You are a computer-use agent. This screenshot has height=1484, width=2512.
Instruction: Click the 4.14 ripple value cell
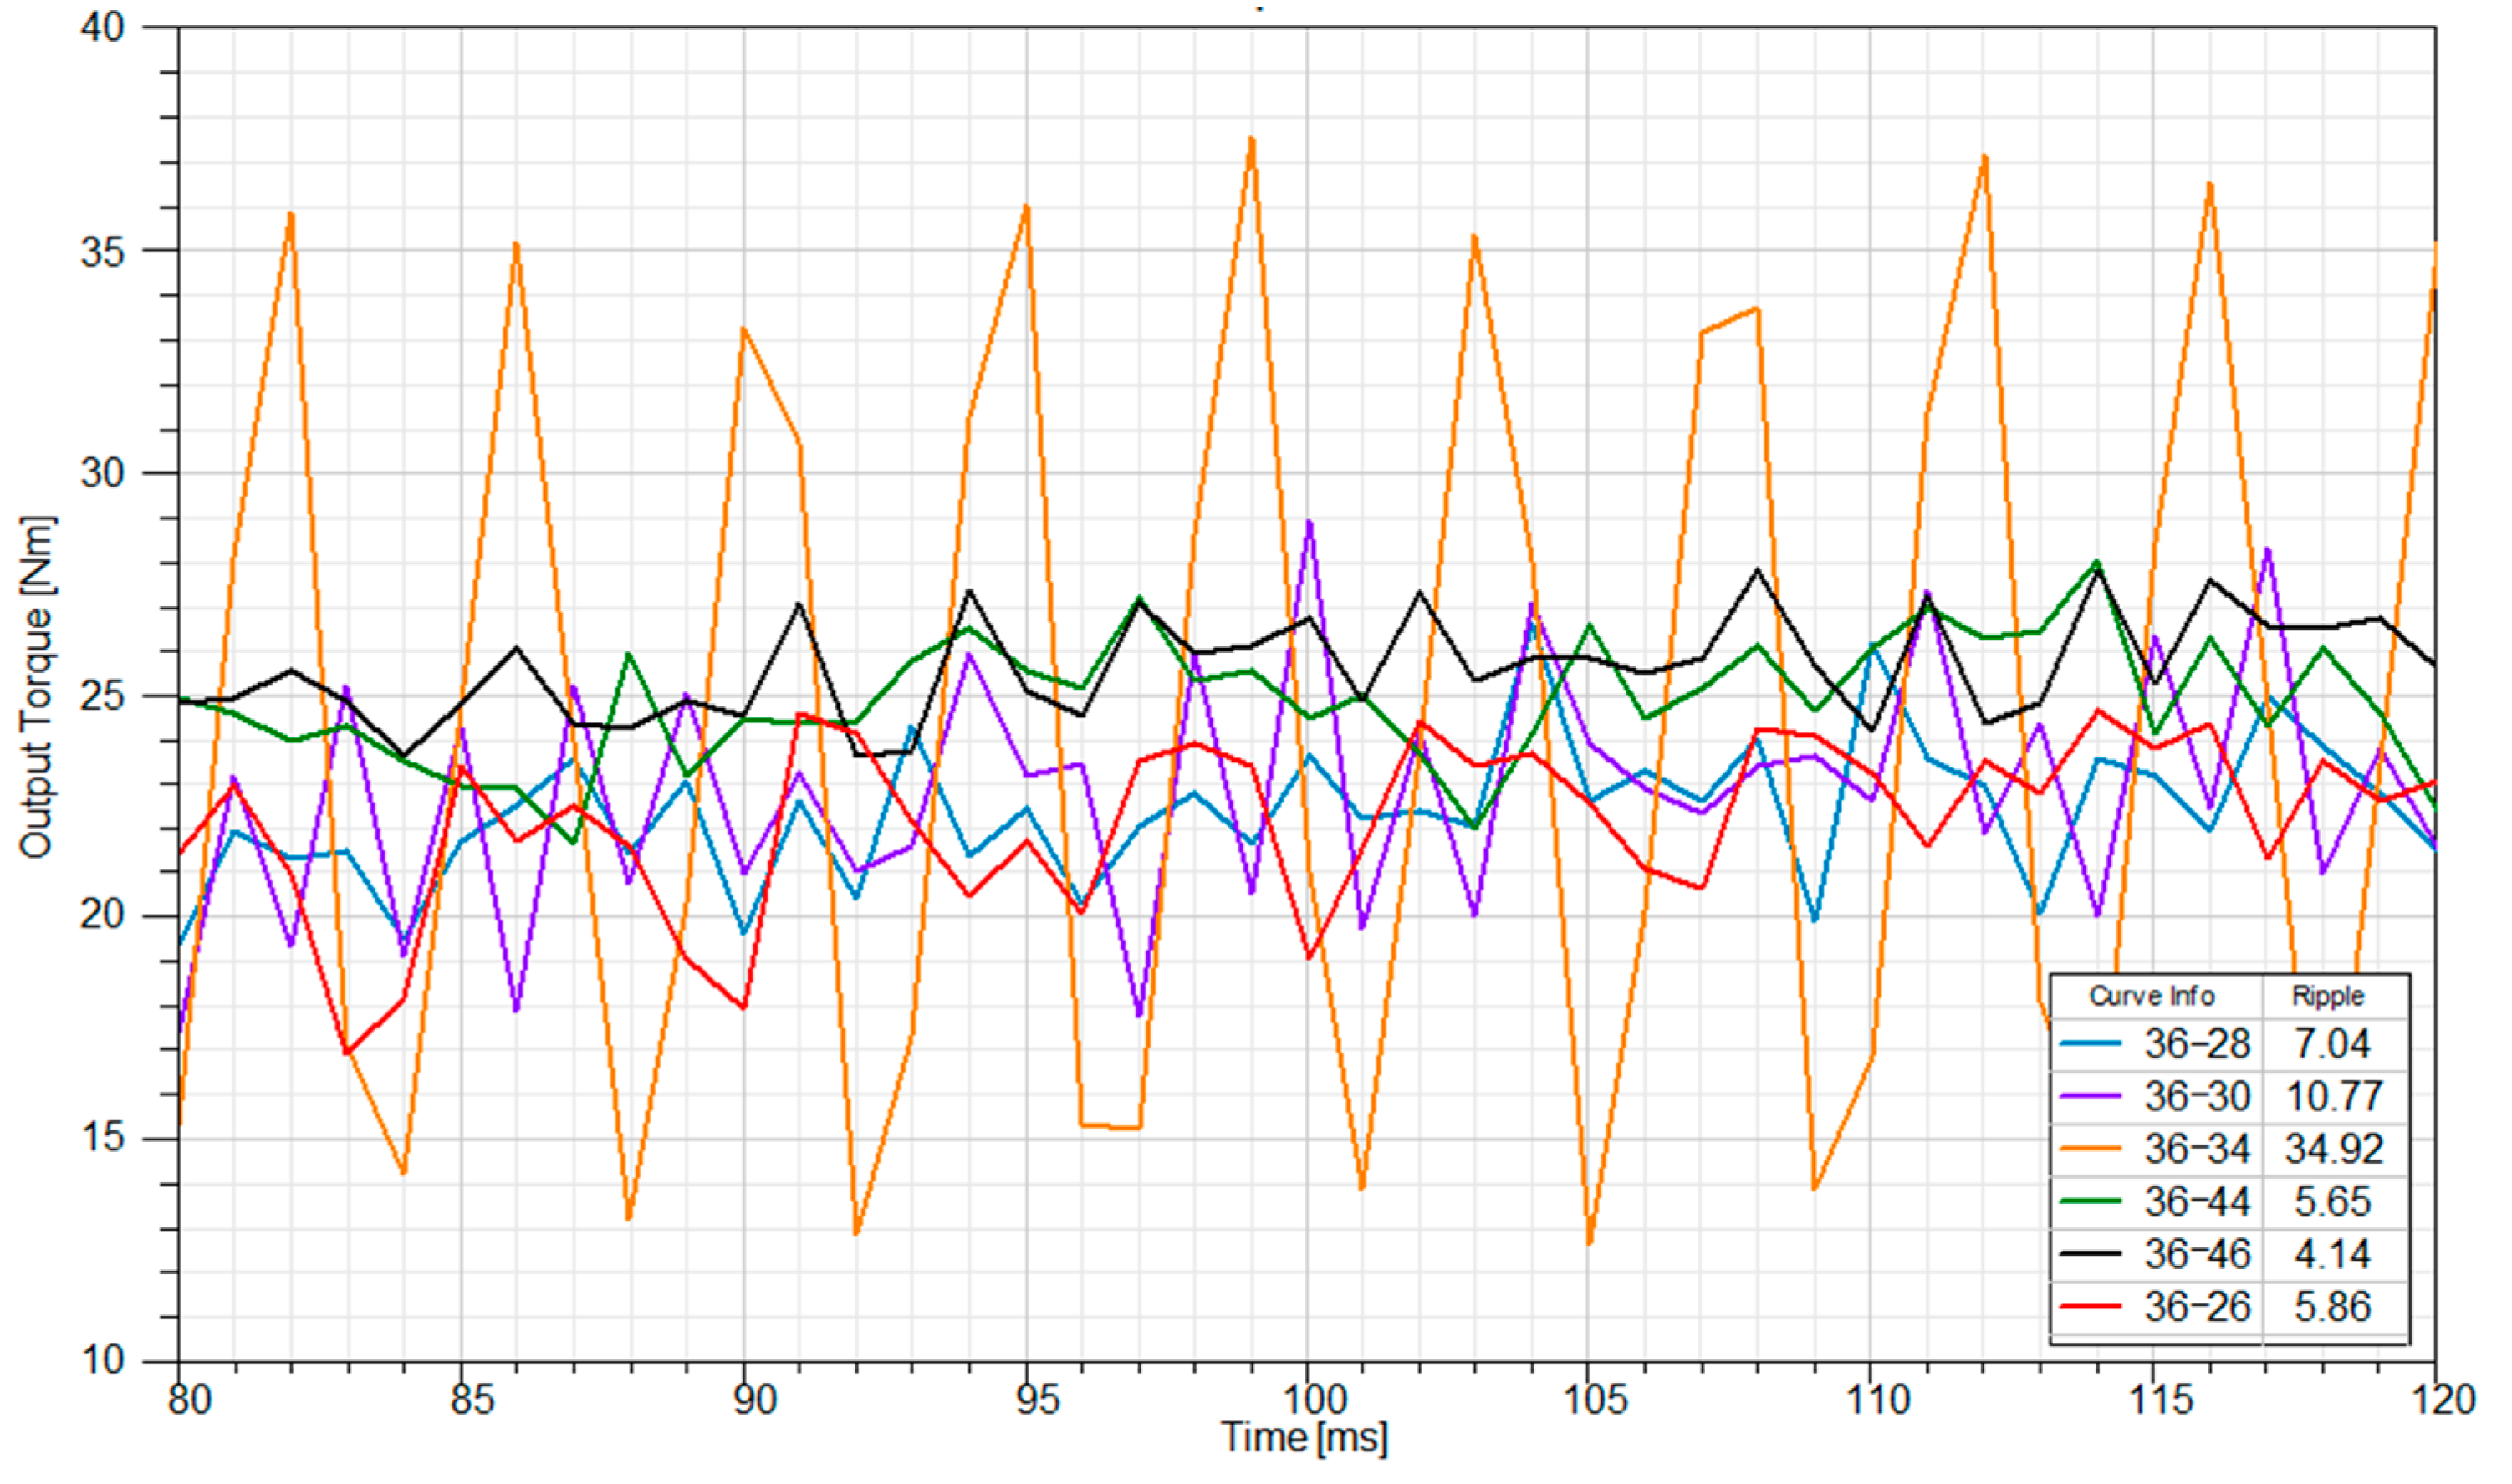click(x=2332, y=1254)
